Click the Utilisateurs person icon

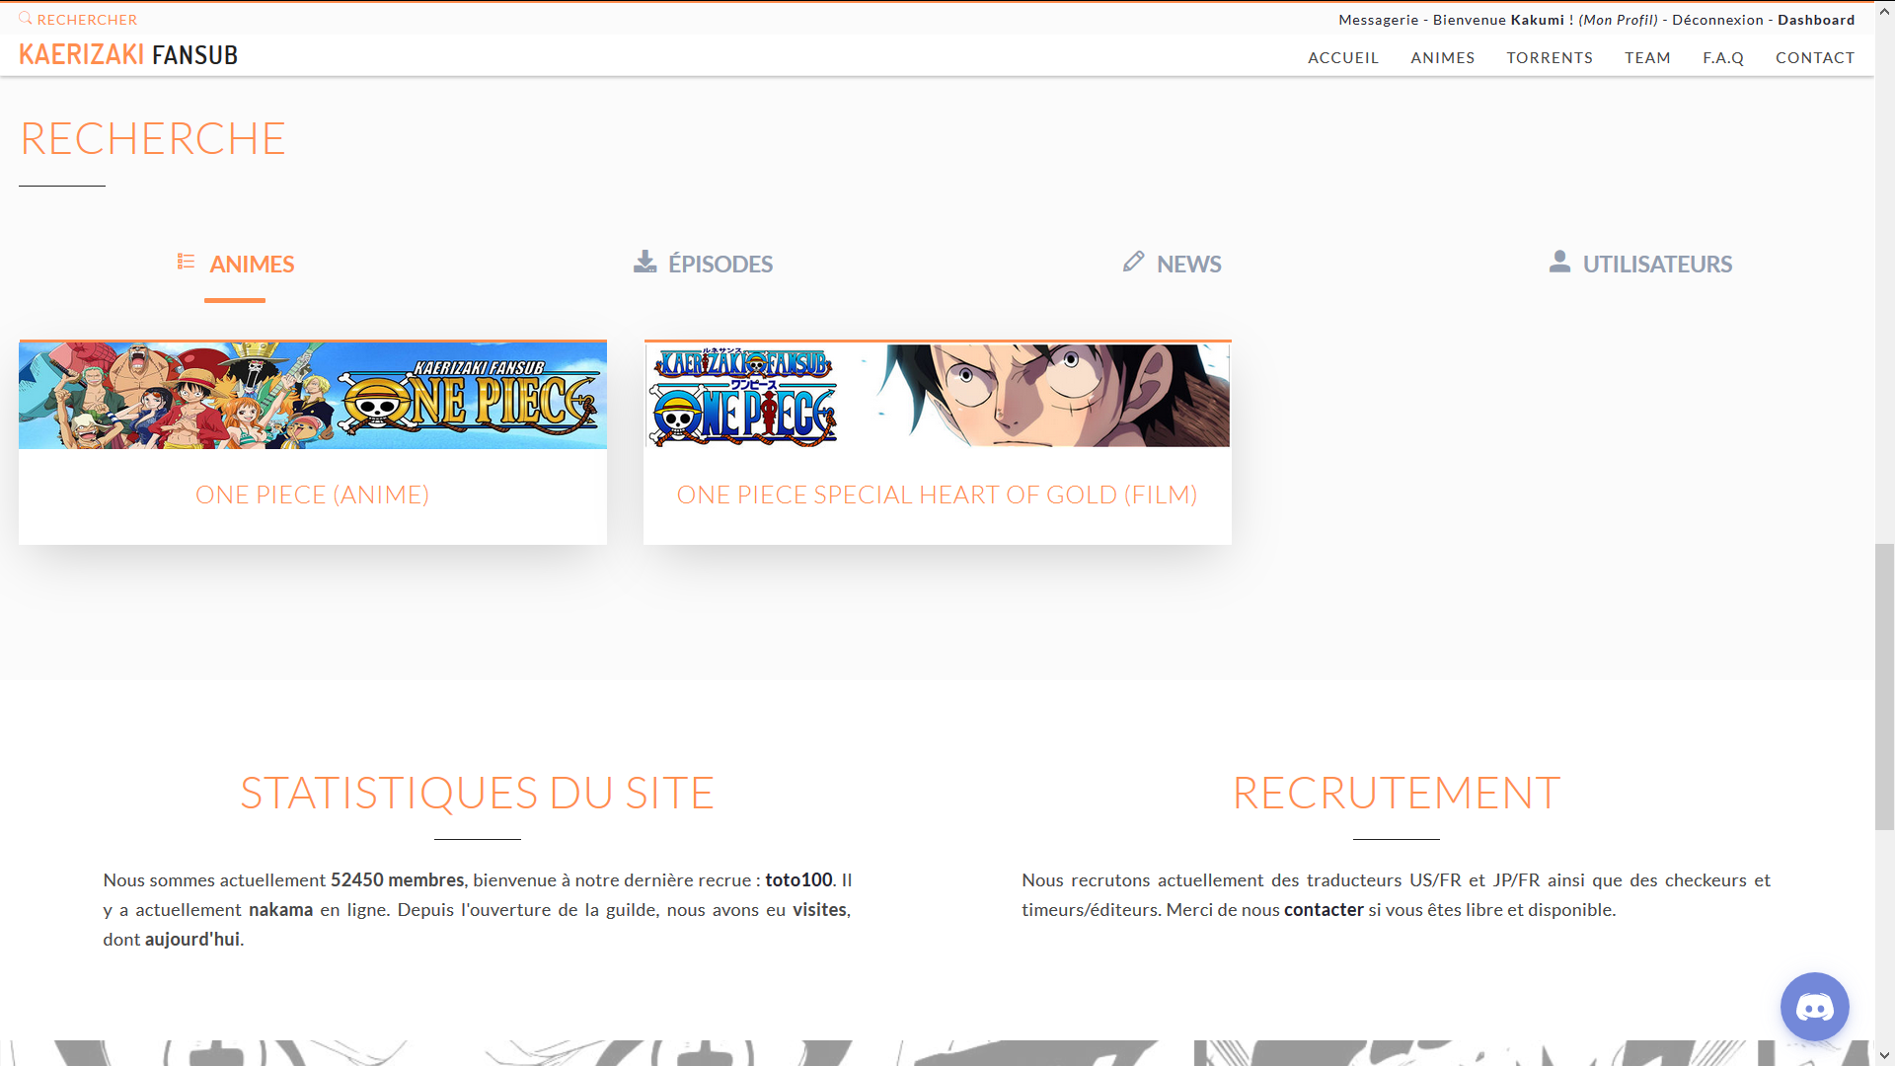pos(1559,262)
